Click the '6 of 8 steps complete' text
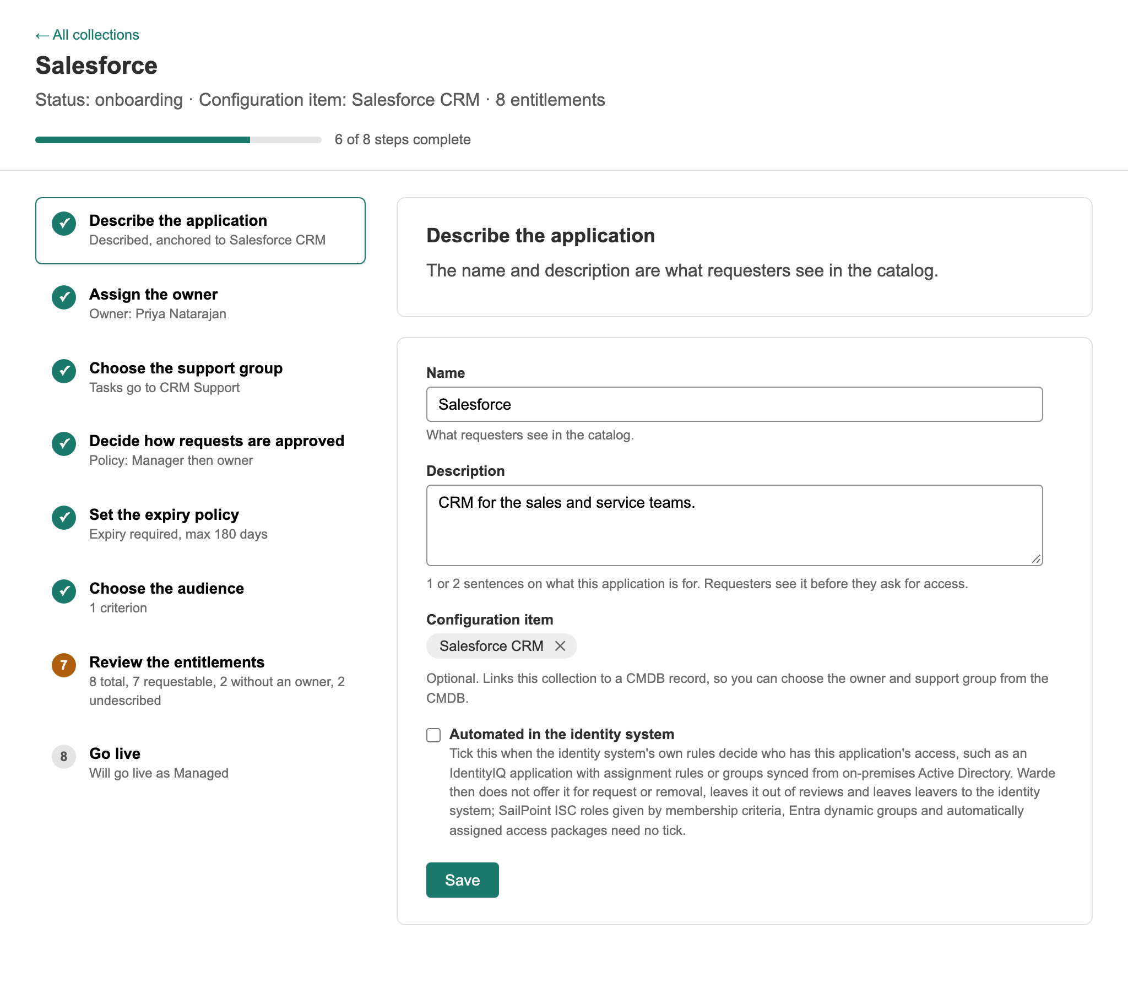The width and height of the screenshot is (1128, 999). [403, 140]
